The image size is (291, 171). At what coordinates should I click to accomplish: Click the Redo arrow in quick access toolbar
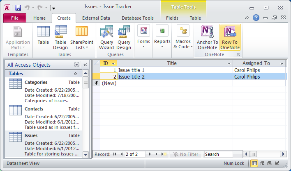(x=40, y=8)
